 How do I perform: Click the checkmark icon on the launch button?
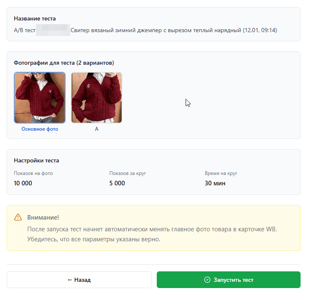pos(207,280)
